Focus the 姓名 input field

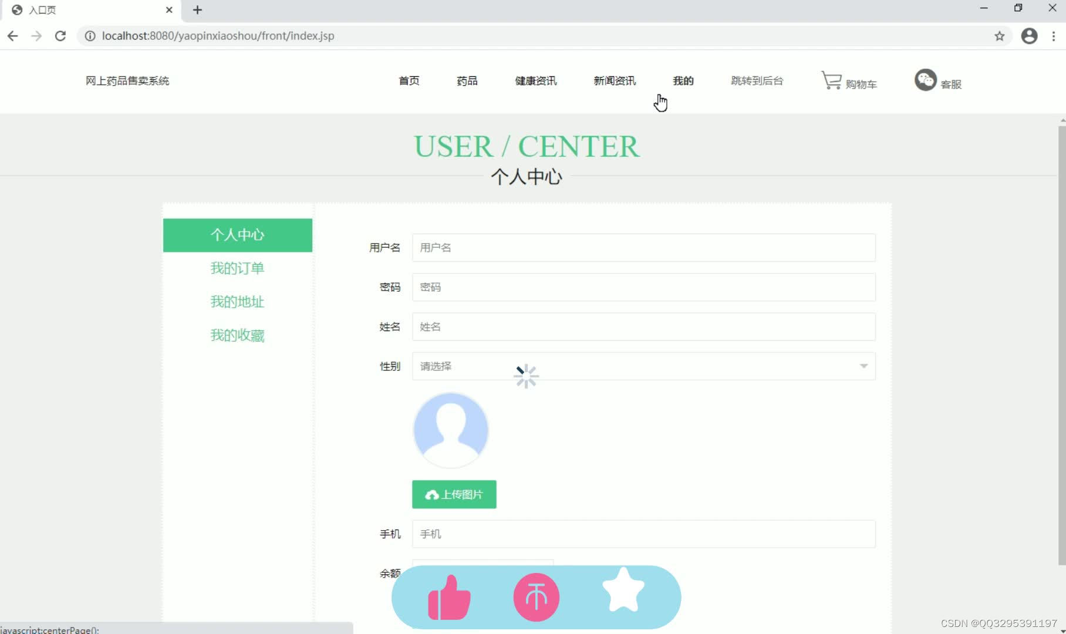644,326
